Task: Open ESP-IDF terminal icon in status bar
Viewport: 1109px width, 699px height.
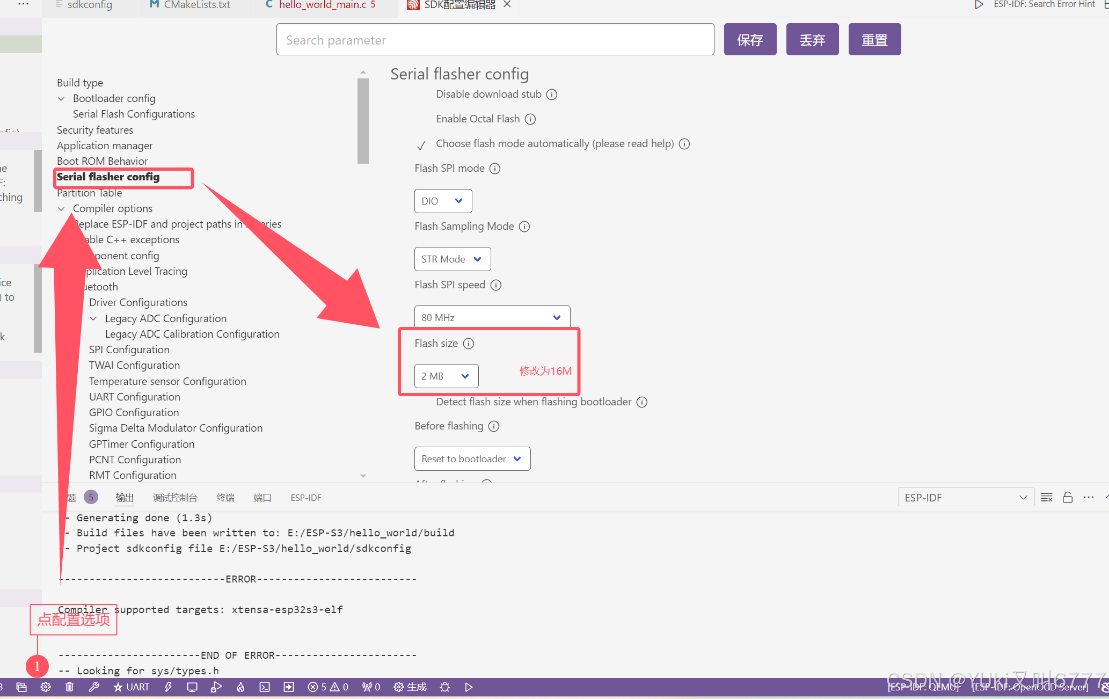Action: tap(265, 687)
